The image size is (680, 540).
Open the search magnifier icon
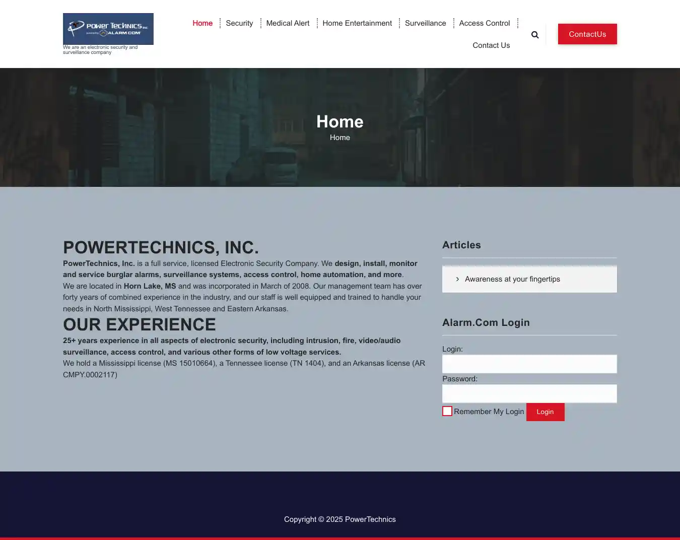tap(535, 35)
